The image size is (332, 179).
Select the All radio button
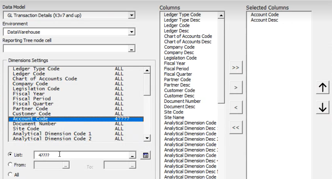coord(10,174)
